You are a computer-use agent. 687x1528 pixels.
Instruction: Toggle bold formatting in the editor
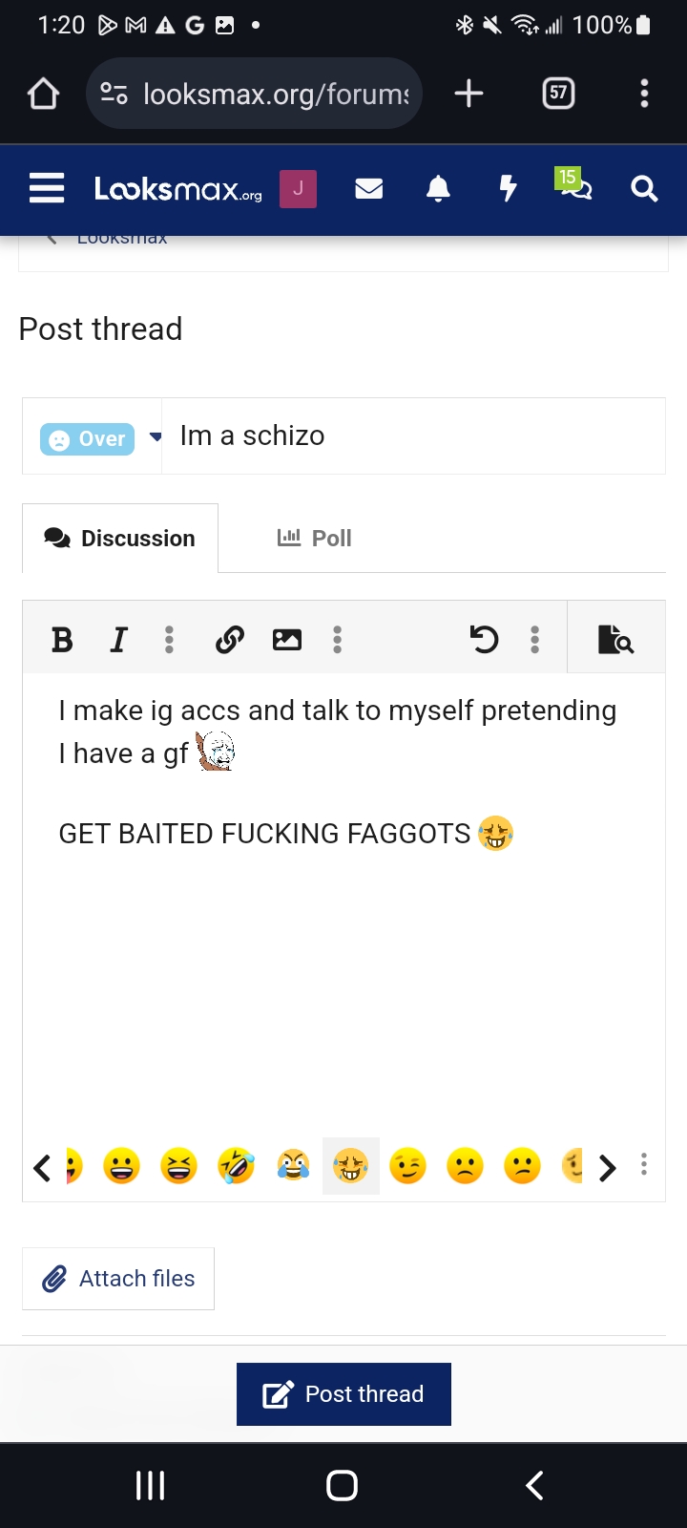click(61, 639)
